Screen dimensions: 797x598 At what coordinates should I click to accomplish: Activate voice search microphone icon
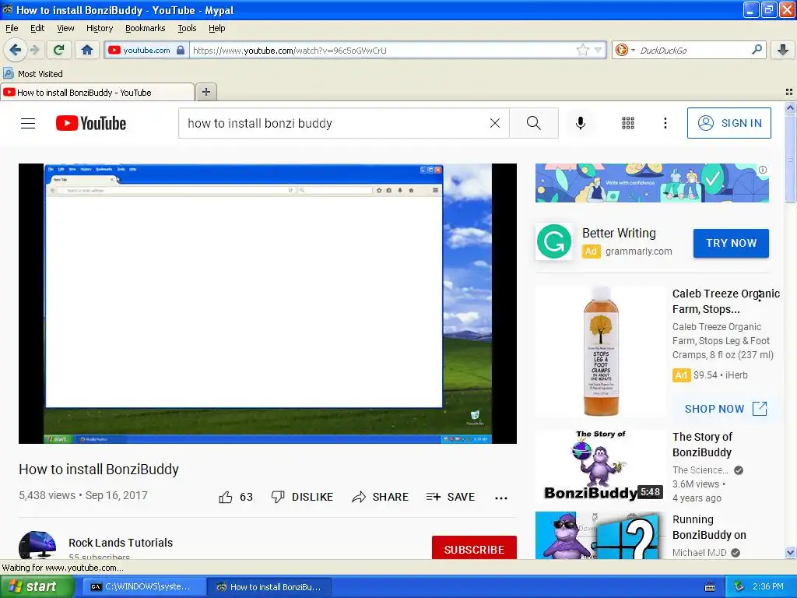[x=580, y=123]
